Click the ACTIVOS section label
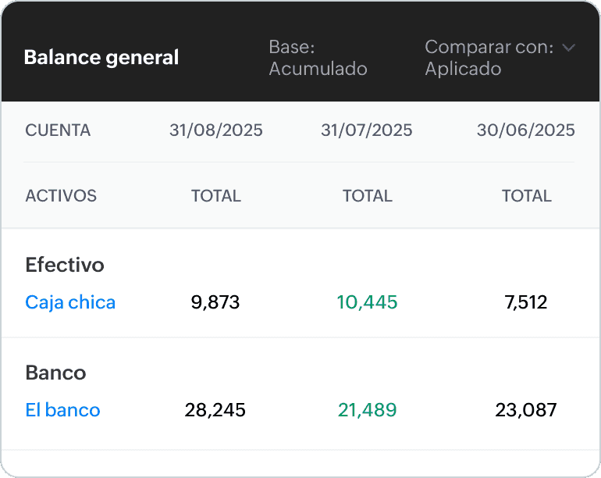 61,196
